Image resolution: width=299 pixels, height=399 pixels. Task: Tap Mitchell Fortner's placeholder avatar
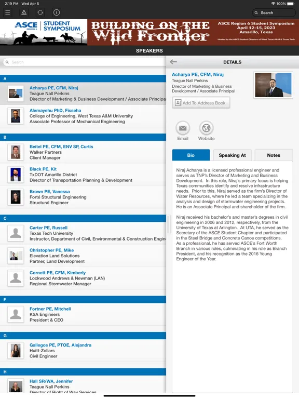click(x=16, y=314)
